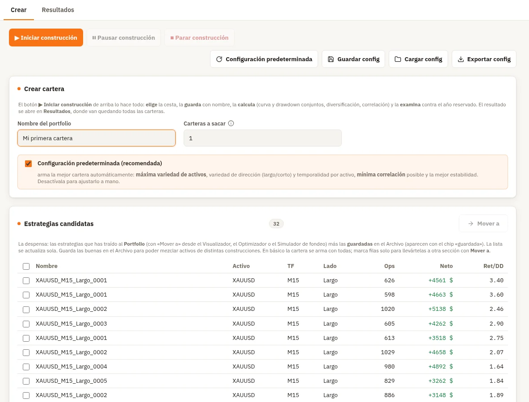Image resolution: width=529 pixels, height=402 pixels.
Task: Click the Crear cartera section heading
Action: tap(44, 89)
